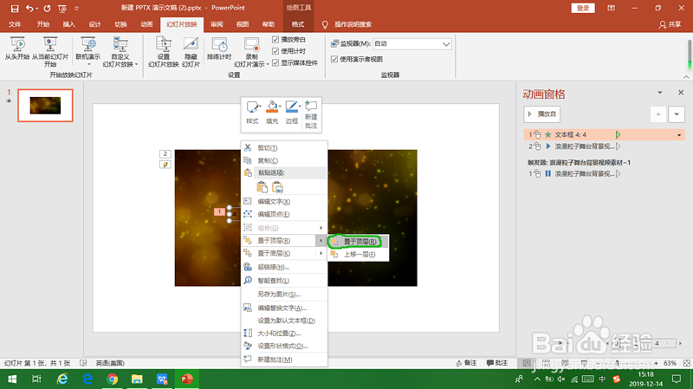The width and height of the screenshot is (693, 389).
Task: Choose Copy (复制) from context menu
Action: (284, 160)
